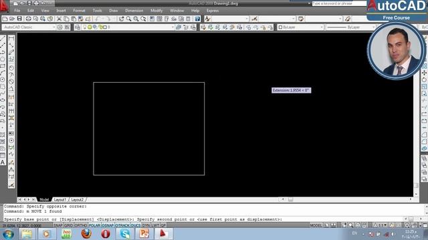
Task: Toggle POLAR tracking in status bar
Action: point(94,225)
